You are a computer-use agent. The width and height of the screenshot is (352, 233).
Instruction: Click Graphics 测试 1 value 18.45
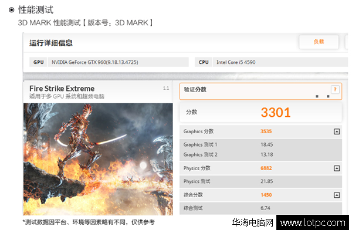pyautogui.click(x=267, y=144)
